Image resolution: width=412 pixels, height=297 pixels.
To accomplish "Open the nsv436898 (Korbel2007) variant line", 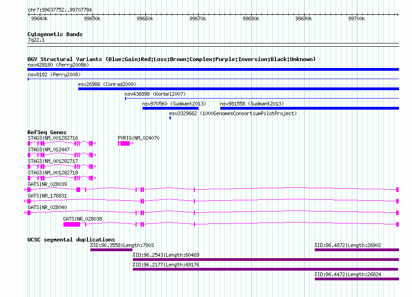I will coord(262,99).
